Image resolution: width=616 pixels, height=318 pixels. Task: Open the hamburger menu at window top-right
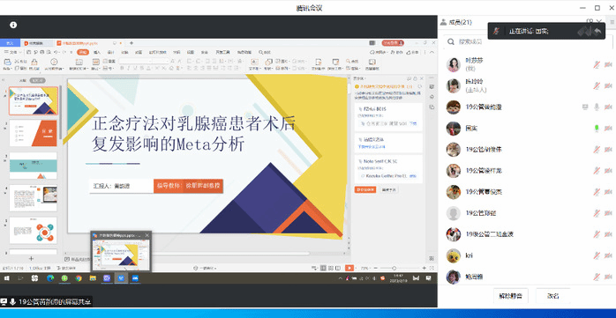612,21
